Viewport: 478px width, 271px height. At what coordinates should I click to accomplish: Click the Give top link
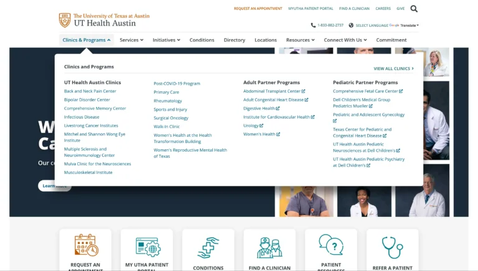coord(401,9)
